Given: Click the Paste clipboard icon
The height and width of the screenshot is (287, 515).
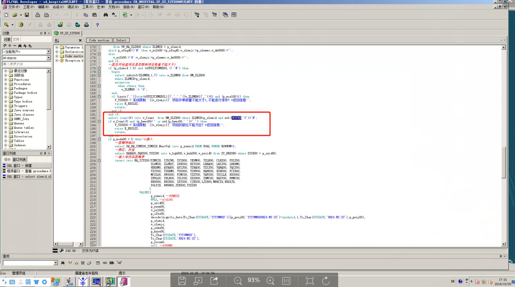Looking at the screenshot, I should [x=95, y=15].
